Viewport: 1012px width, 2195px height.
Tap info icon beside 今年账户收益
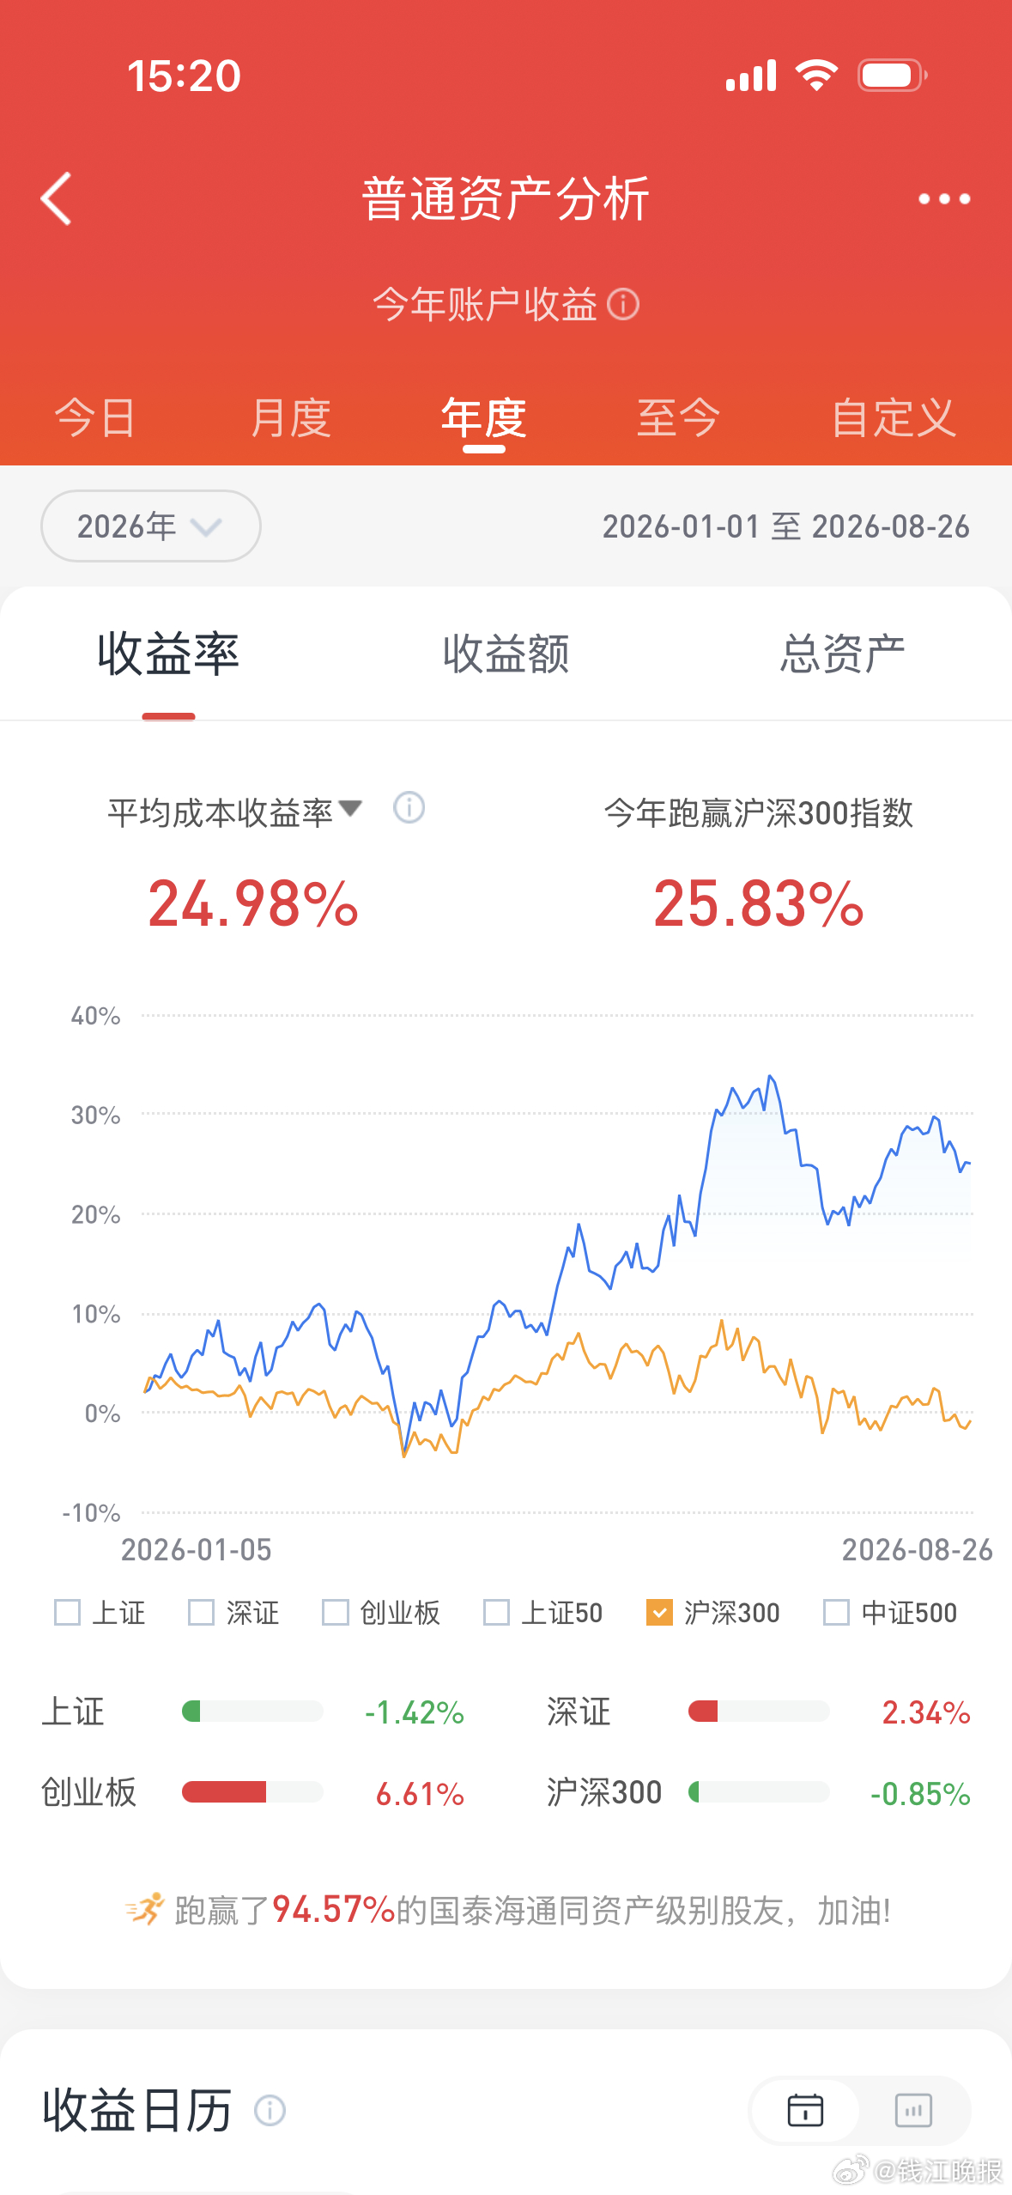(x=623, y=304)
